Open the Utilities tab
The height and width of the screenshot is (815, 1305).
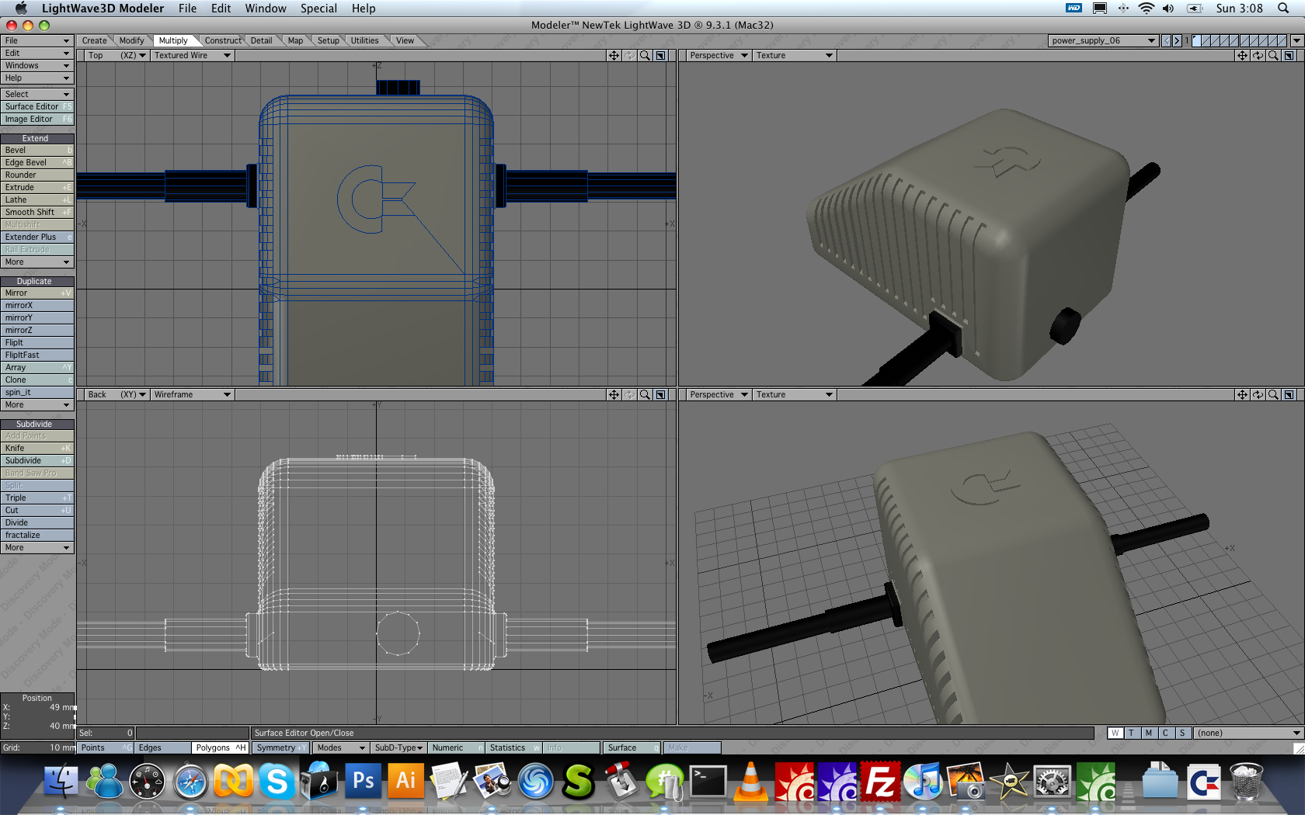364,41
